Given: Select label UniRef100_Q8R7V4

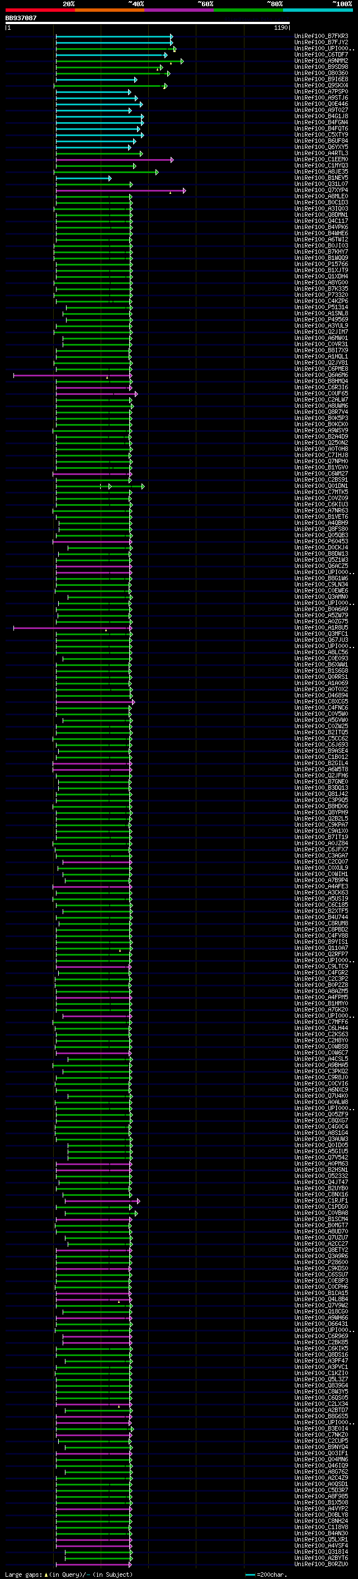Looking at the screenshot, I should coord(321,412).
